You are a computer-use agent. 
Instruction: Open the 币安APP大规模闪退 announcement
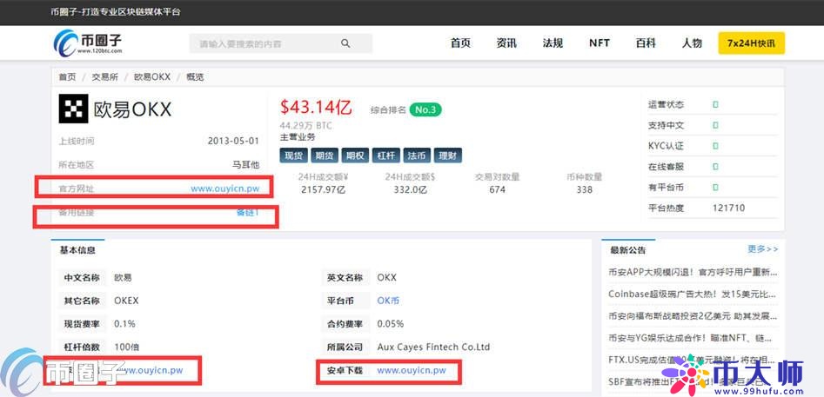click(693, 272)
